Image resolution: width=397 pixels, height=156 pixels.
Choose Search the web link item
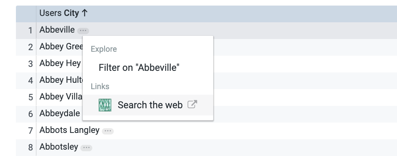[x=148, y=105]
